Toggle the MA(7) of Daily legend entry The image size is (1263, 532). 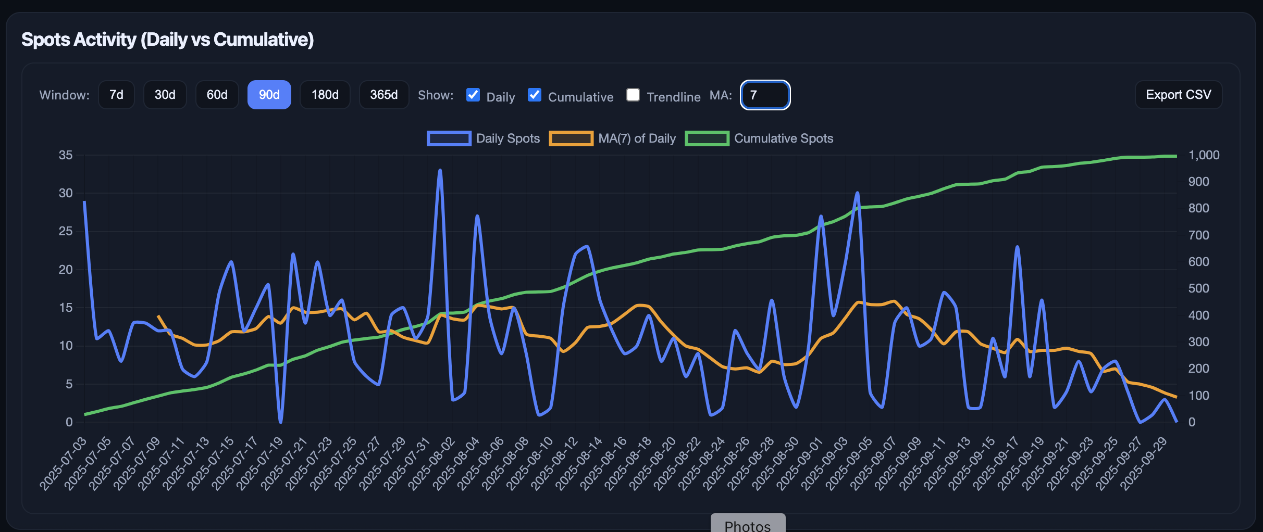pos(637,138)
